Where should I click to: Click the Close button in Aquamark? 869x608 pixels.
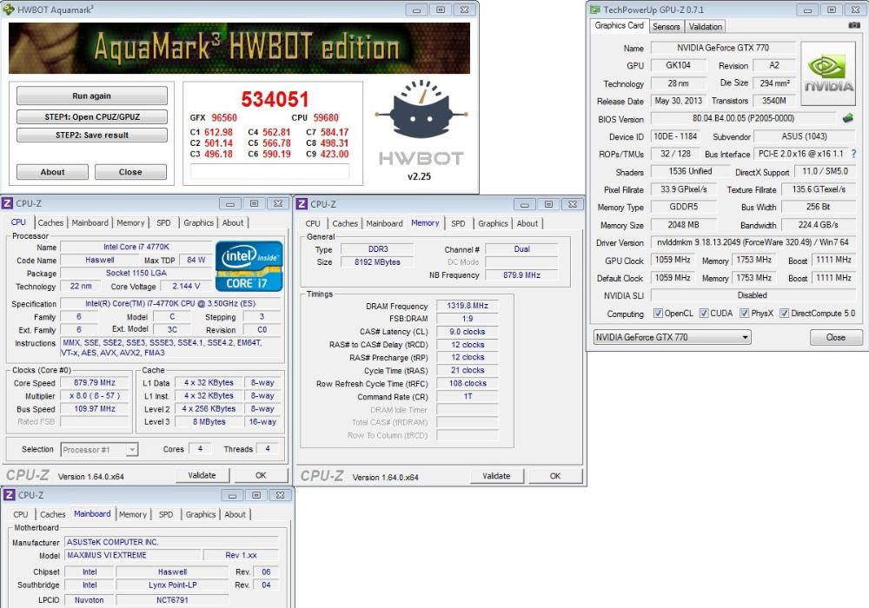pyautogui.click(x=130, y=172)
